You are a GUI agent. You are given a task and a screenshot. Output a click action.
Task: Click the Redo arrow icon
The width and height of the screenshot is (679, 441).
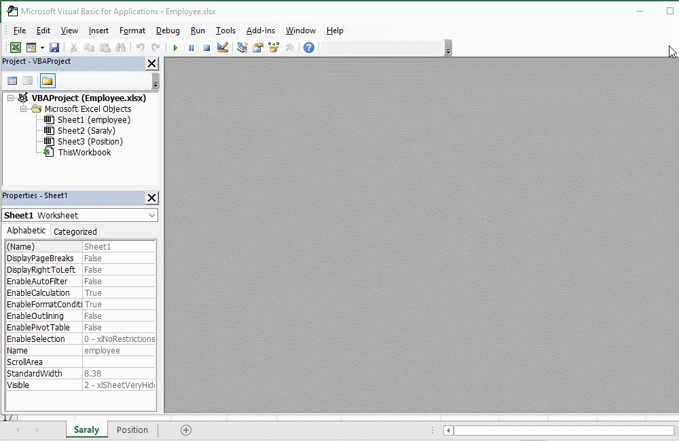[x=156, y=47]
